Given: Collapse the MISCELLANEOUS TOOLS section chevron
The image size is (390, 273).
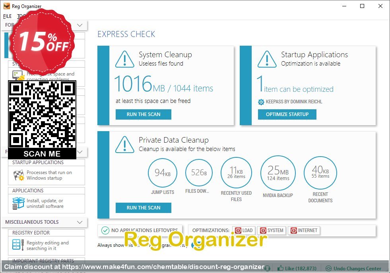Looking at the screenshot, I should pos(80,222).
